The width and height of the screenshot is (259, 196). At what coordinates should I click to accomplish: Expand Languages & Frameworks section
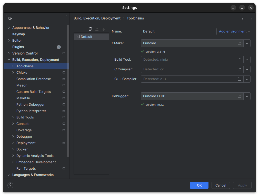pos(9,175)
